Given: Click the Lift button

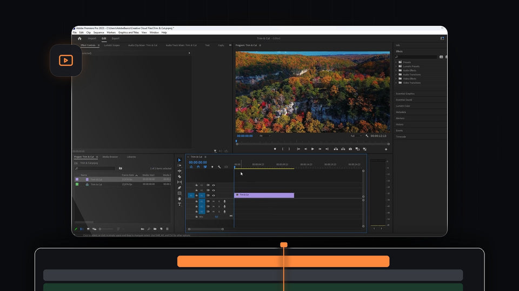Looking at the screenshot, I should 336,149.
